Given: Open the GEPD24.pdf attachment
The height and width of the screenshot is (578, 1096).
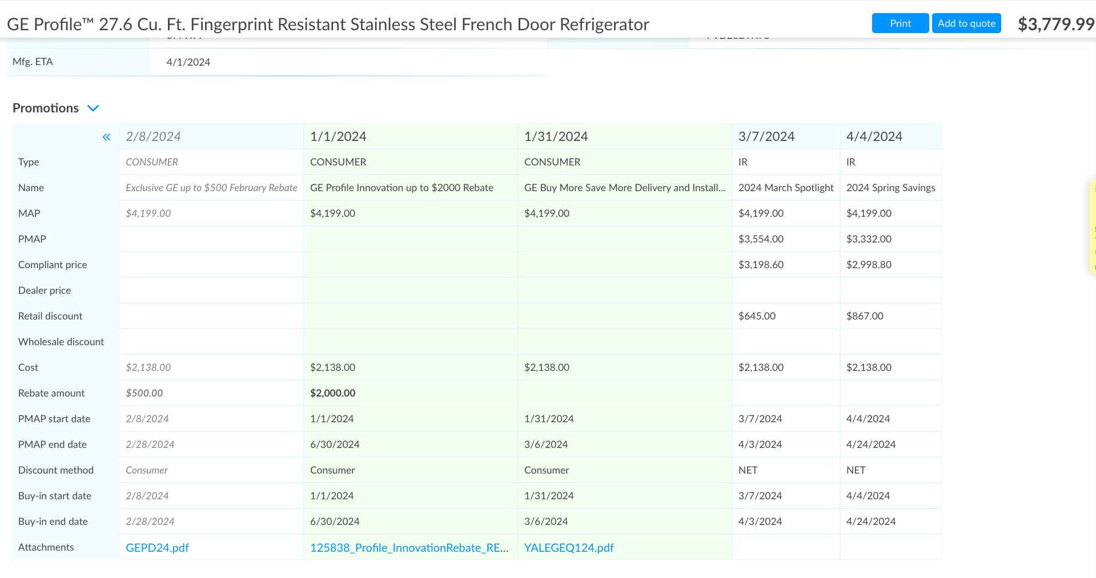Looking at the screenshot, I should pyautogui.click(x=157, y=548).
